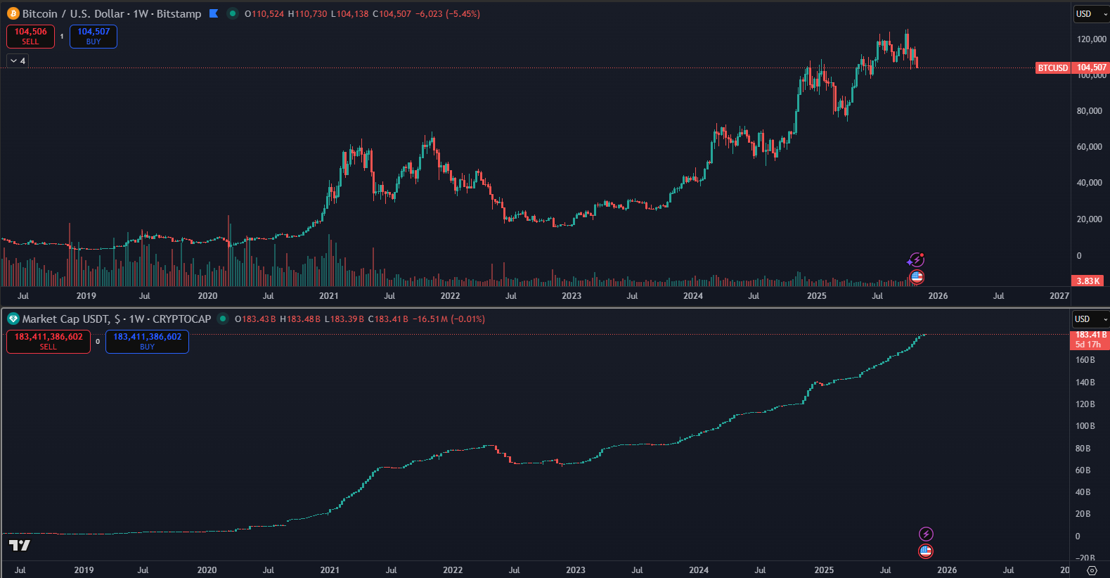1110x578 pixels.
Task: Click the TradingView logo in bottom-left corner
Action: (20, 546)
